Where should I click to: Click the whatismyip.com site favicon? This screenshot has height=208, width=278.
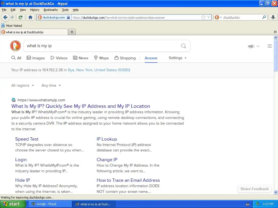14,100
